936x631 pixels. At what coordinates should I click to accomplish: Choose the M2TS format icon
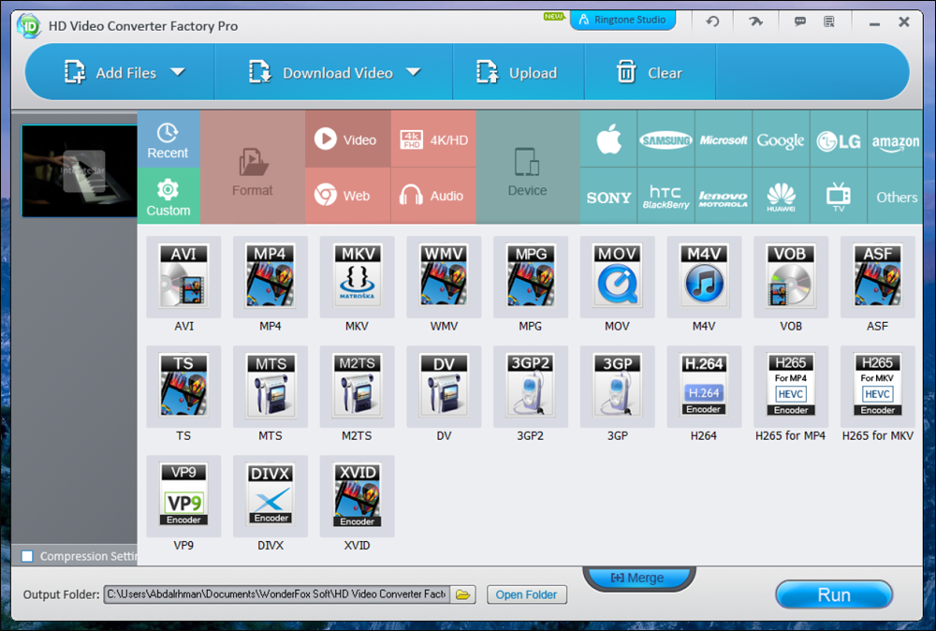357,387
